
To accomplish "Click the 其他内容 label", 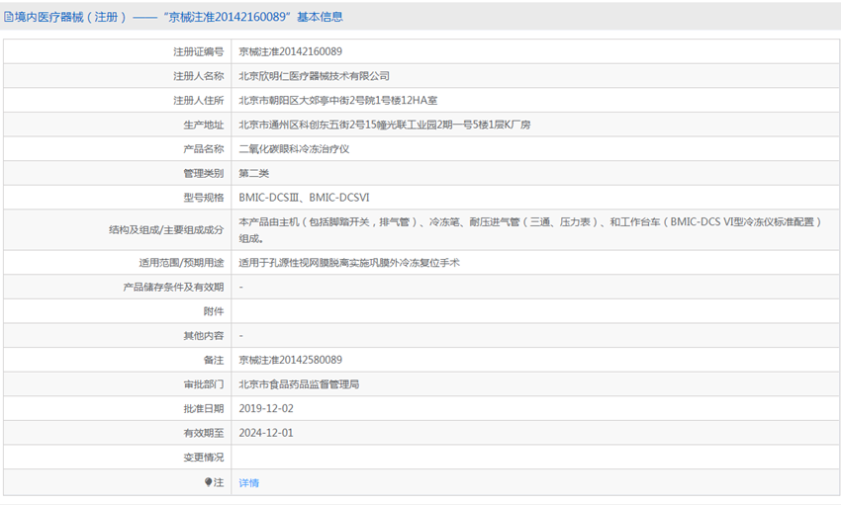I will (204, 335).
